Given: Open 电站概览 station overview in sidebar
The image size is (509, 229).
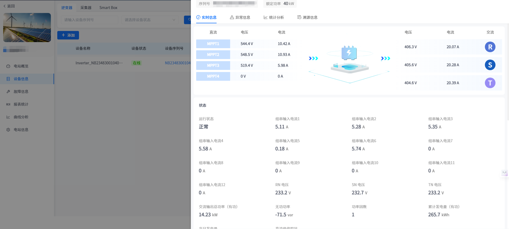Looking at the screenshot, I should 21,66.
